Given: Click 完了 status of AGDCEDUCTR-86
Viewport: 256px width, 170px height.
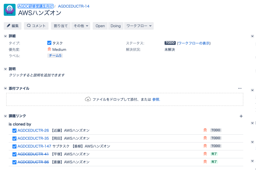Looking at the screenshot, I should coord(214,162).
